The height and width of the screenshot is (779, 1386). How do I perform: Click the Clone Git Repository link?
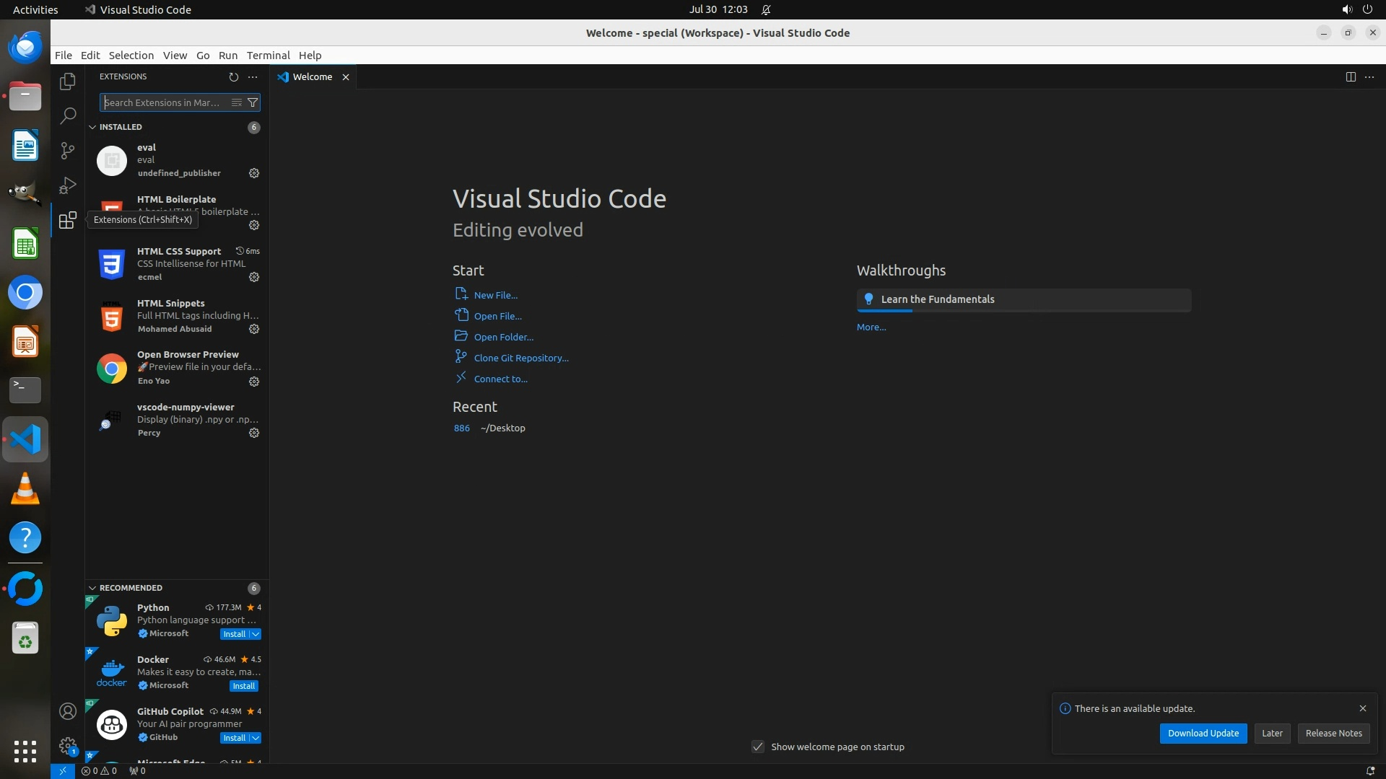click(x=520, y=358)
